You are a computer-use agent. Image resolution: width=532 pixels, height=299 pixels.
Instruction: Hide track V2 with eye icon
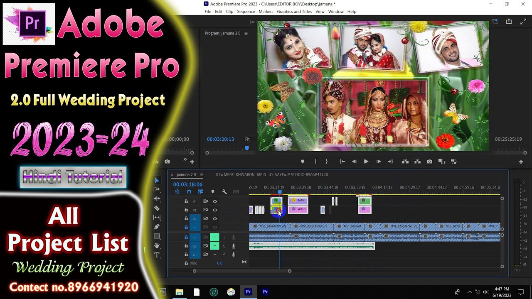(215, 218)
